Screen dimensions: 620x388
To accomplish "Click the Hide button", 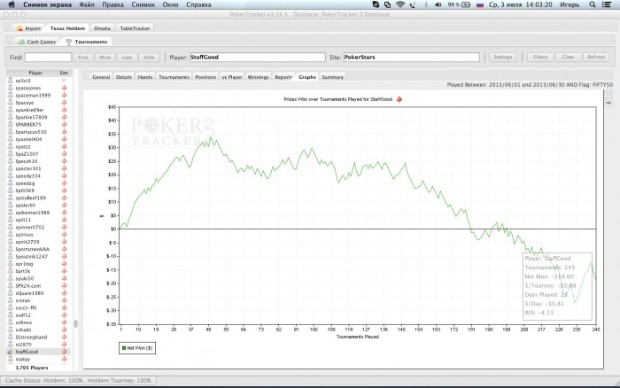I will tap(149, 58).
